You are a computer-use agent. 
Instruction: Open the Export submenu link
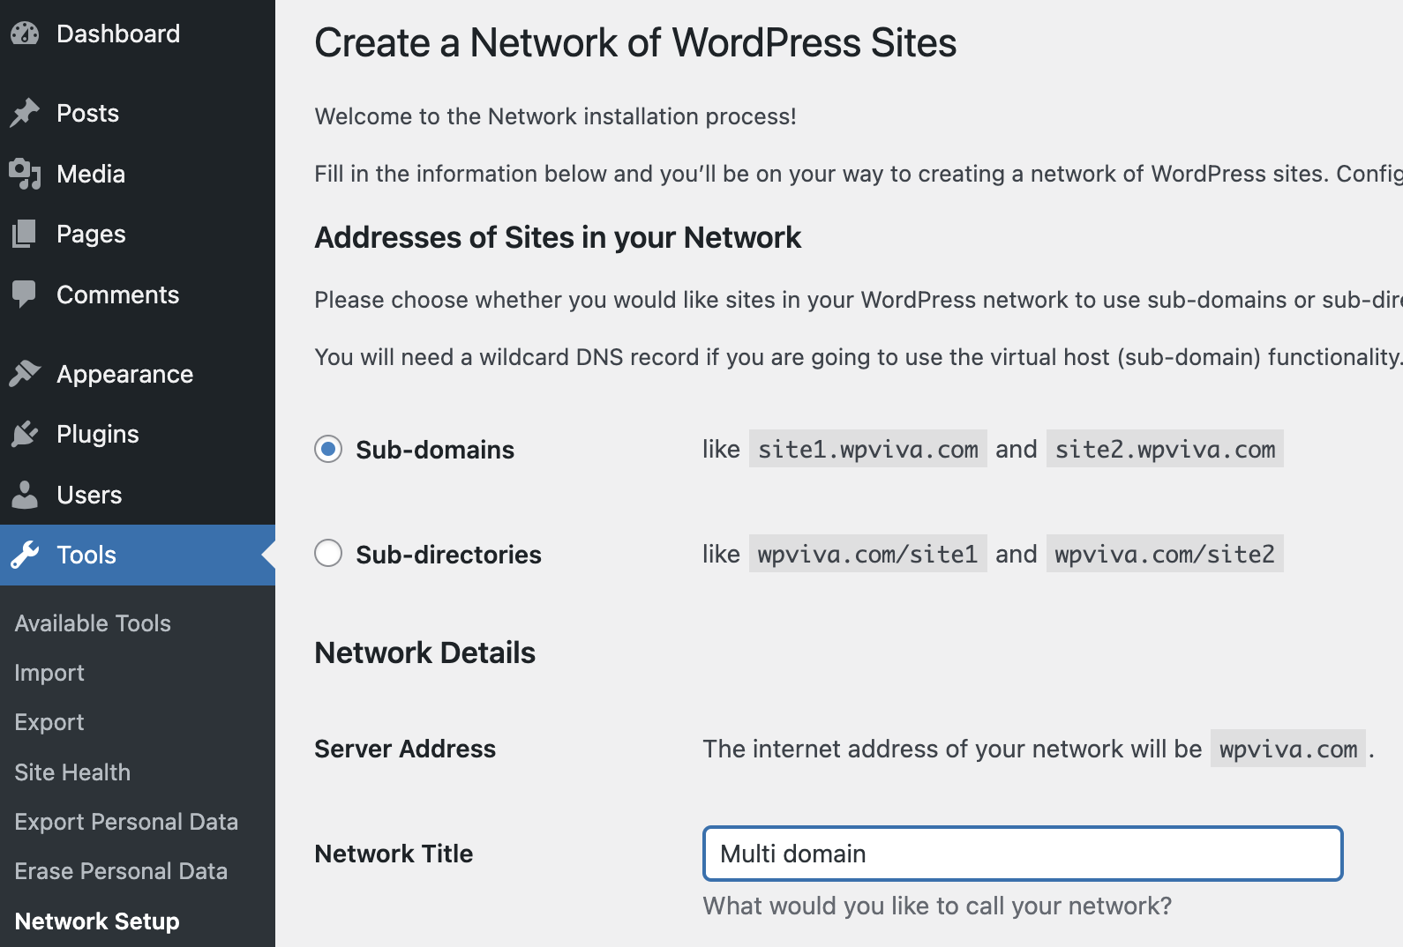[49, 722]
